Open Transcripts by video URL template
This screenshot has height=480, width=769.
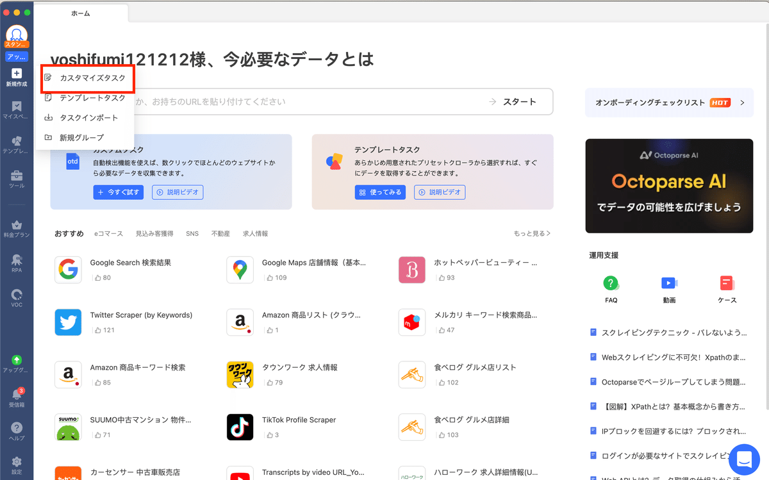pyautogui.click(x=313, y=473)
